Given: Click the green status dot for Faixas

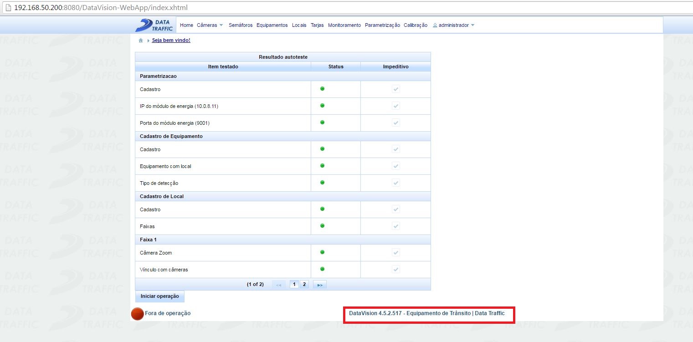Looking at the screenshot, I should pyautogui.click(x=322, y=225).
